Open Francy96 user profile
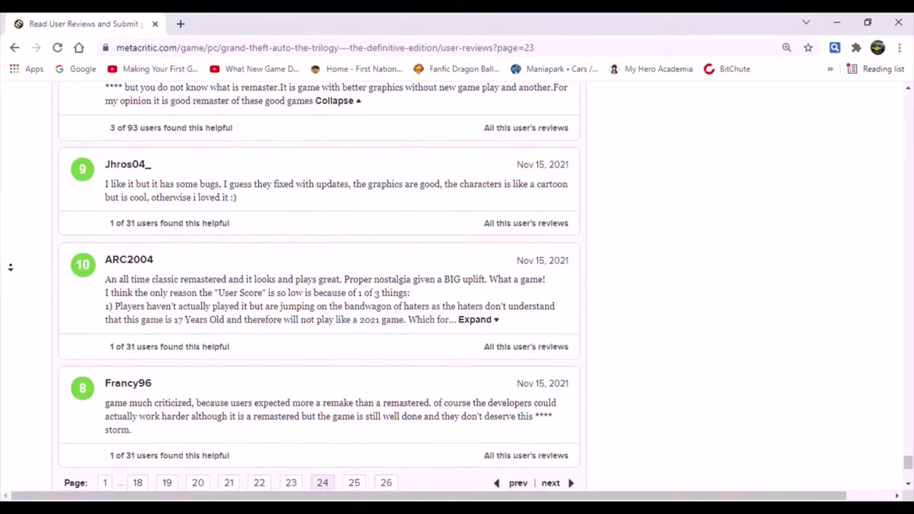Image resolution: width=914 pixels, height=514 pixels. coord(128,383)
